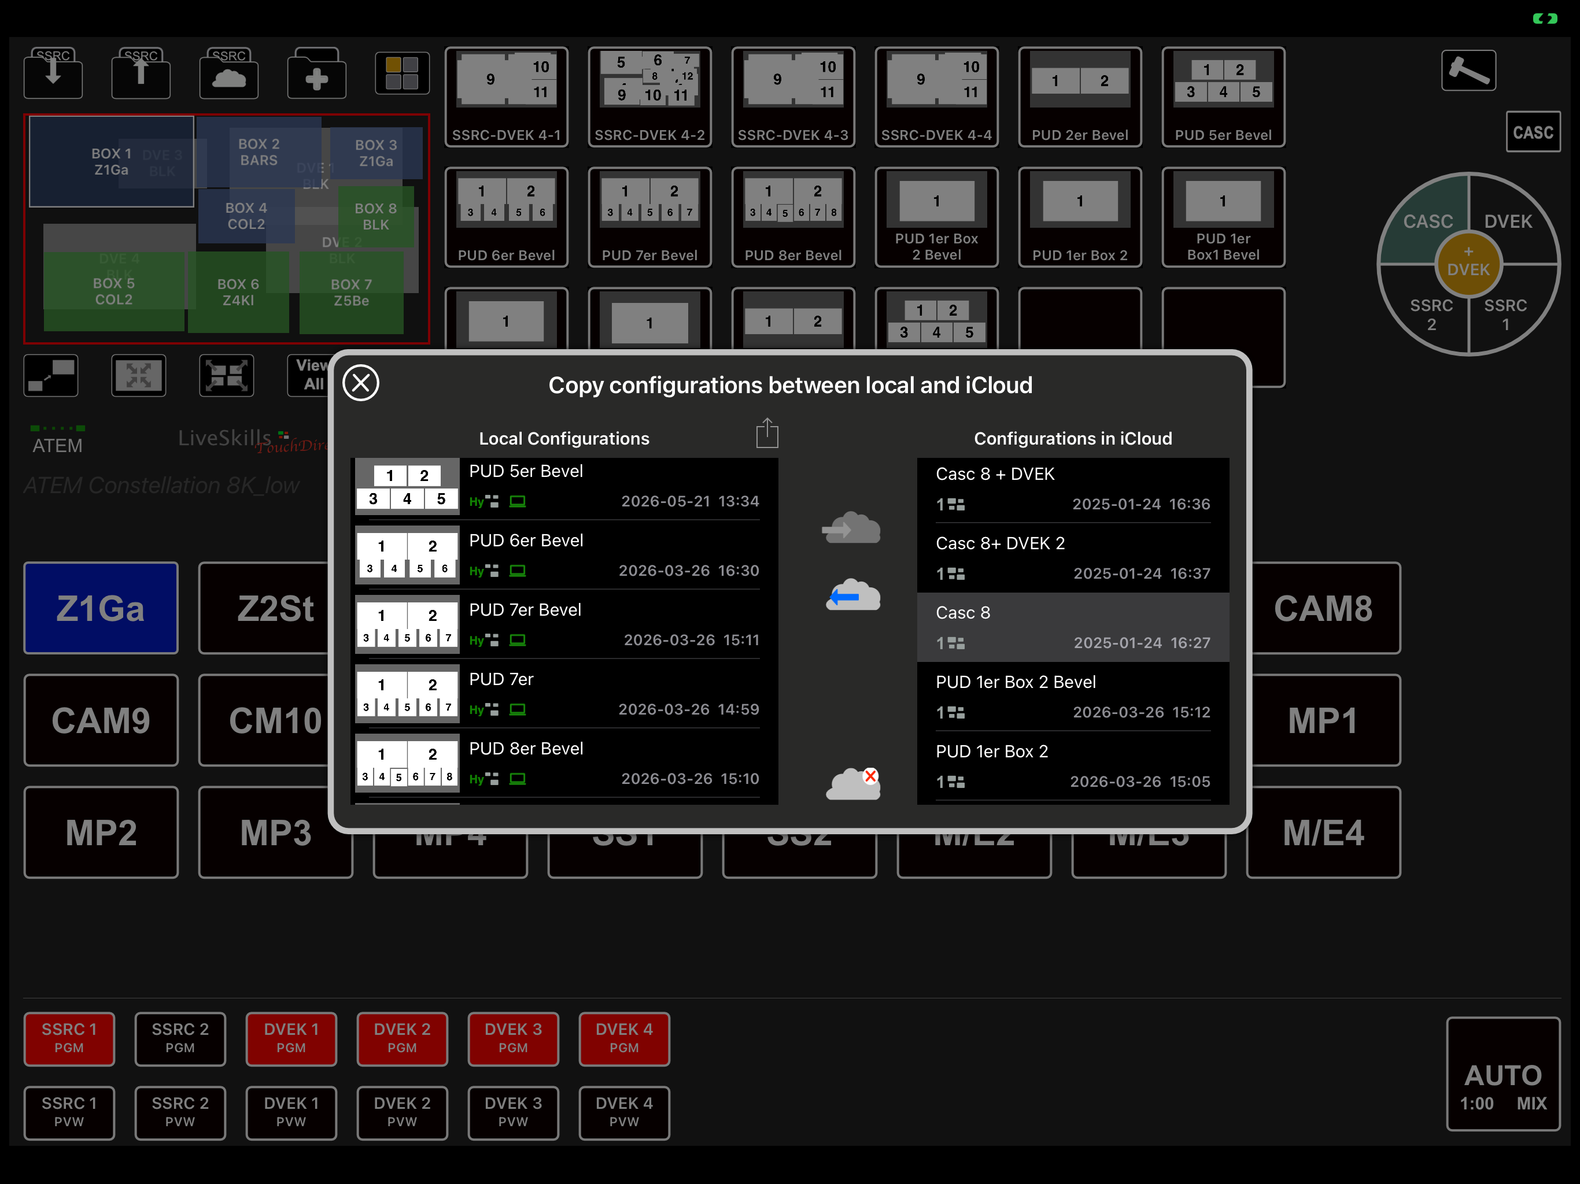
Task: Load PUD 1er Box 2 Bevel preset tile
Action: (x=936, y=217)
